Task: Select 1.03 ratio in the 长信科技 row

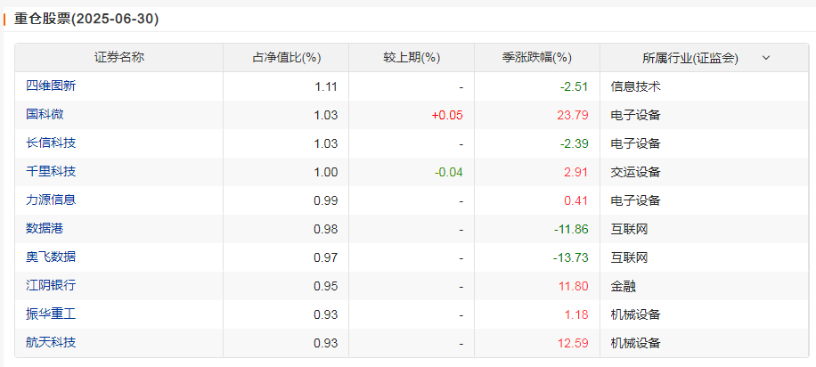Action: click(326, 143)
